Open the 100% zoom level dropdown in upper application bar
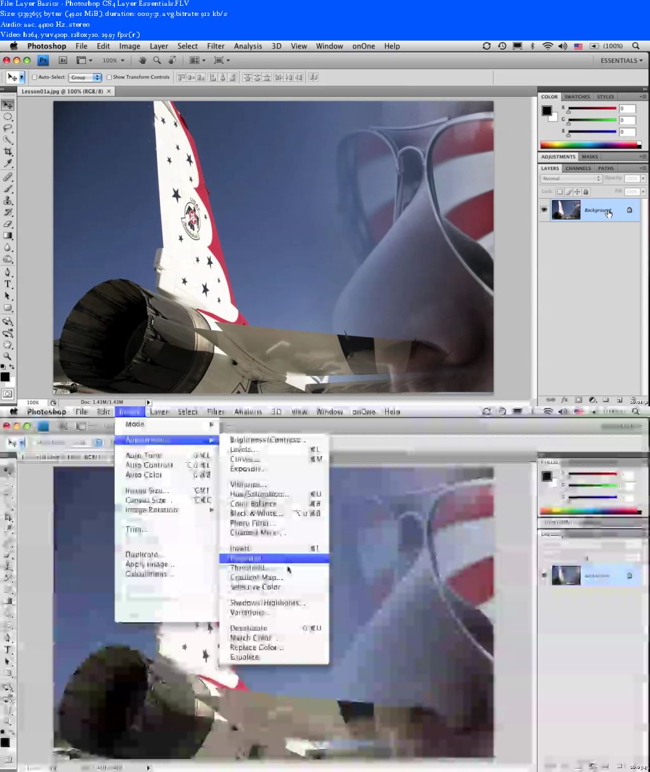Image resolution: width=650 pixels, height=772 pixels. pyautogui.click(x=114, y=60)
